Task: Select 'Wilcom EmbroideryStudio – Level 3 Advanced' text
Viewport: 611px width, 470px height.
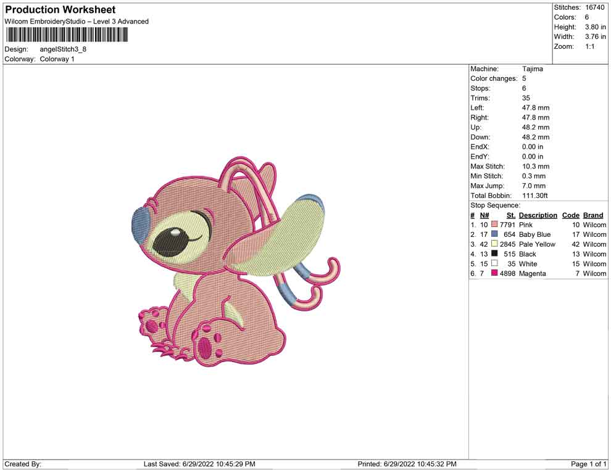Action: coord(77,22)
